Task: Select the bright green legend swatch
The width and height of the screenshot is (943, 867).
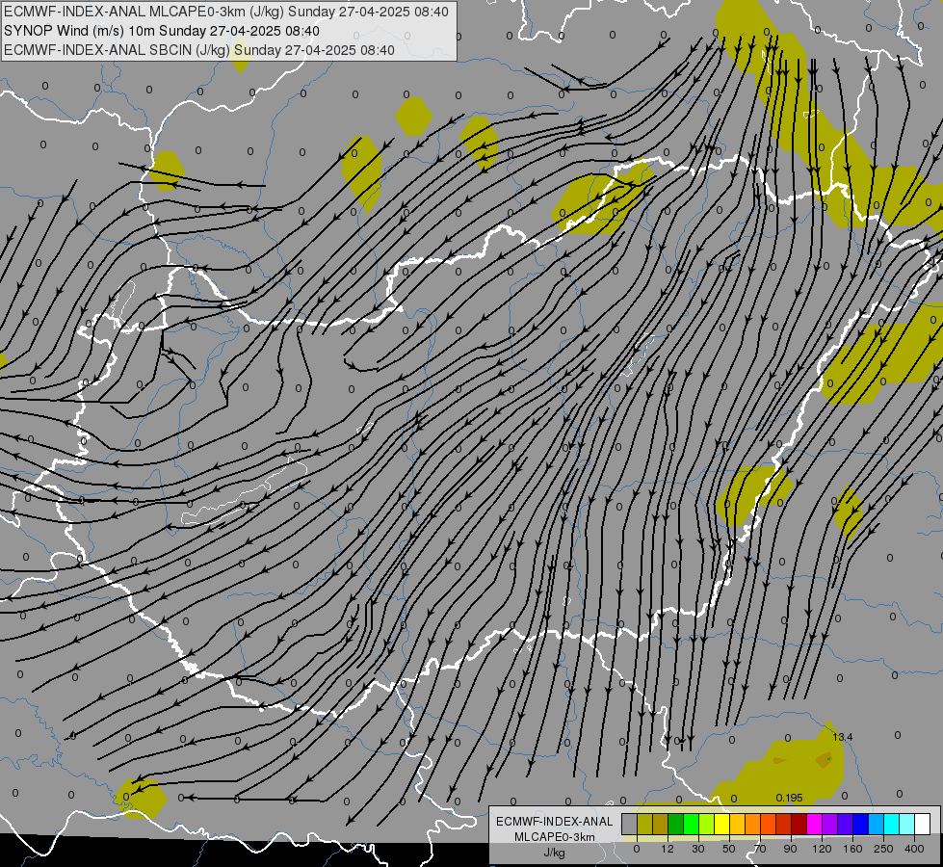Action: pyautogui.click(x=692, y=824)
